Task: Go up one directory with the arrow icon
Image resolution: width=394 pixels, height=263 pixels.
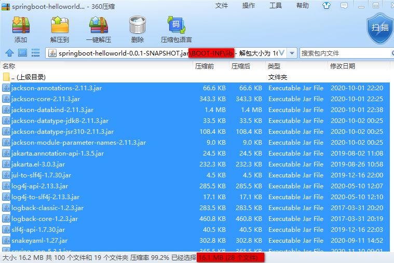Action: [x=9, y=53]
